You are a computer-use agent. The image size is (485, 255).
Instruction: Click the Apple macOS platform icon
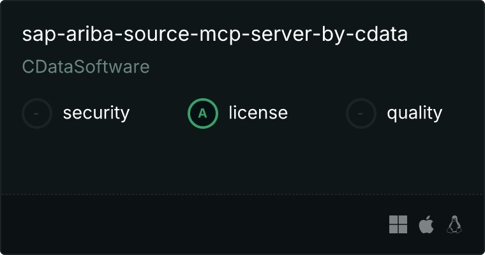(426, 224)
